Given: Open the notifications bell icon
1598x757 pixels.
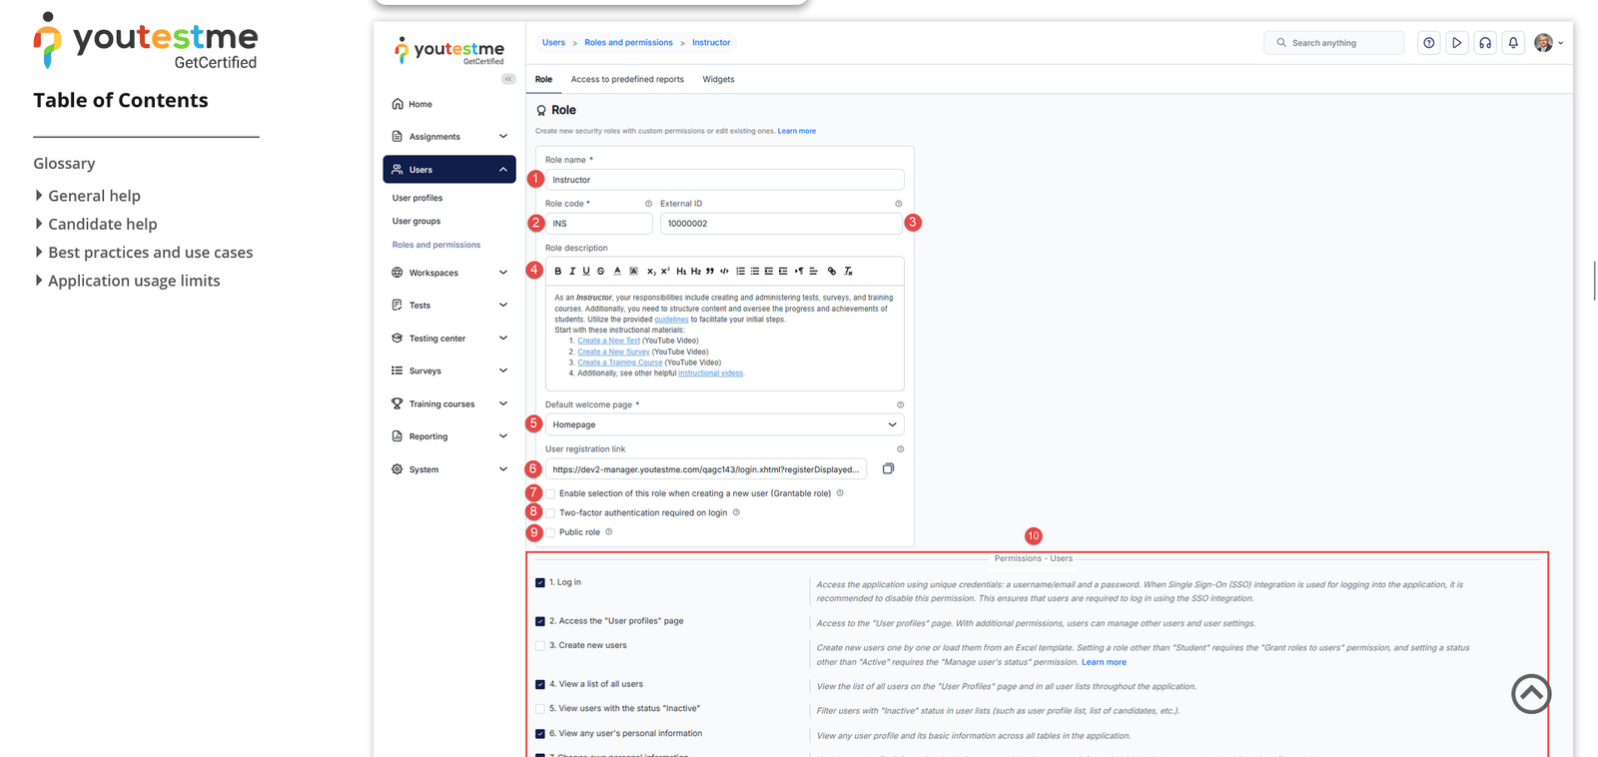Looking at the screenshot, I should [x=1513, y=43].
